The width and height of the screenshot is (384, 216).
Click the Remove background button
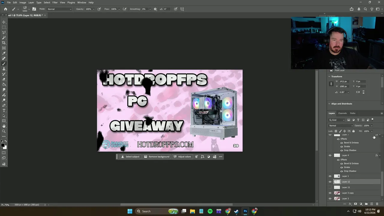point(157,157)
